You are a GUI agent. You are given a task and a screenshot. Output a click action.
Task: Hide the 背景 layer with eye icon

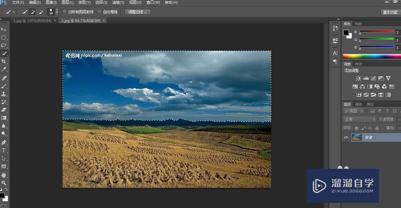click(x=346, y=137)
